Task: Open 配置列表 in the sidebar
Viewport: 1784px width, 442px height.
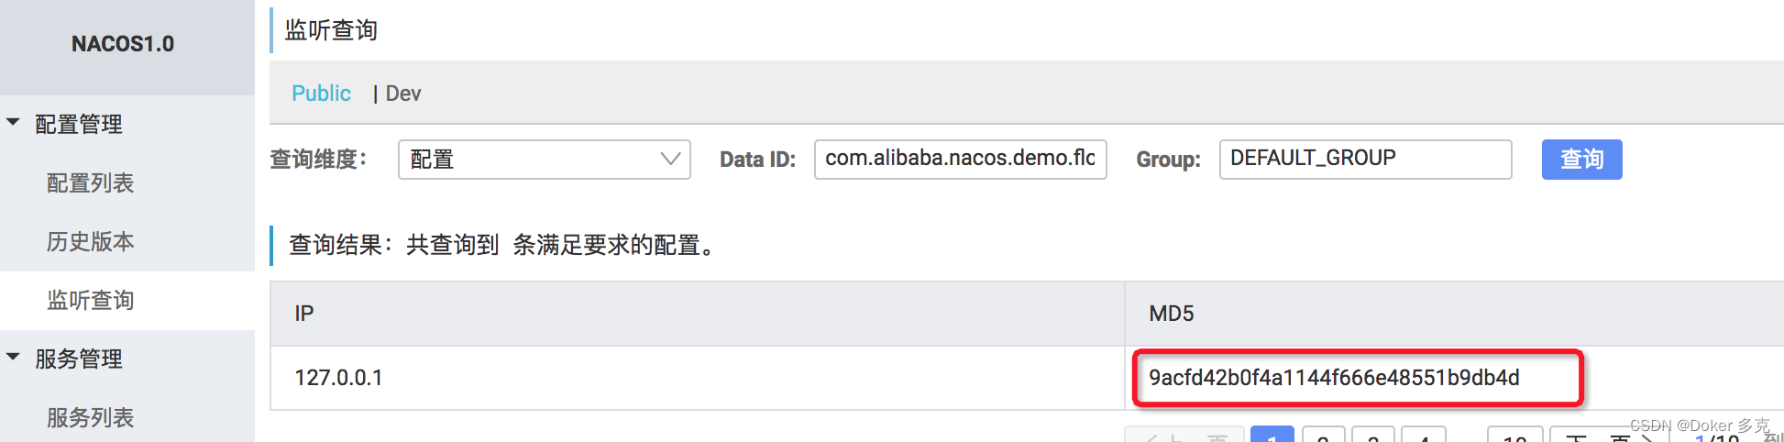Action: pyautogui.click(x=90, y=183)
